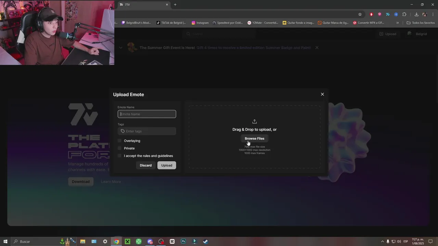Open the Quitar Marca de Agua bookmark
This screenshot has height=246, width=438.
(x=333, y=23)
